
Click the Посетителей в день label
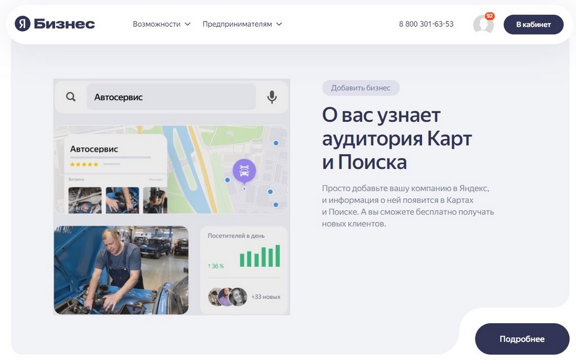pyautogui.click(x=236, y=235)
